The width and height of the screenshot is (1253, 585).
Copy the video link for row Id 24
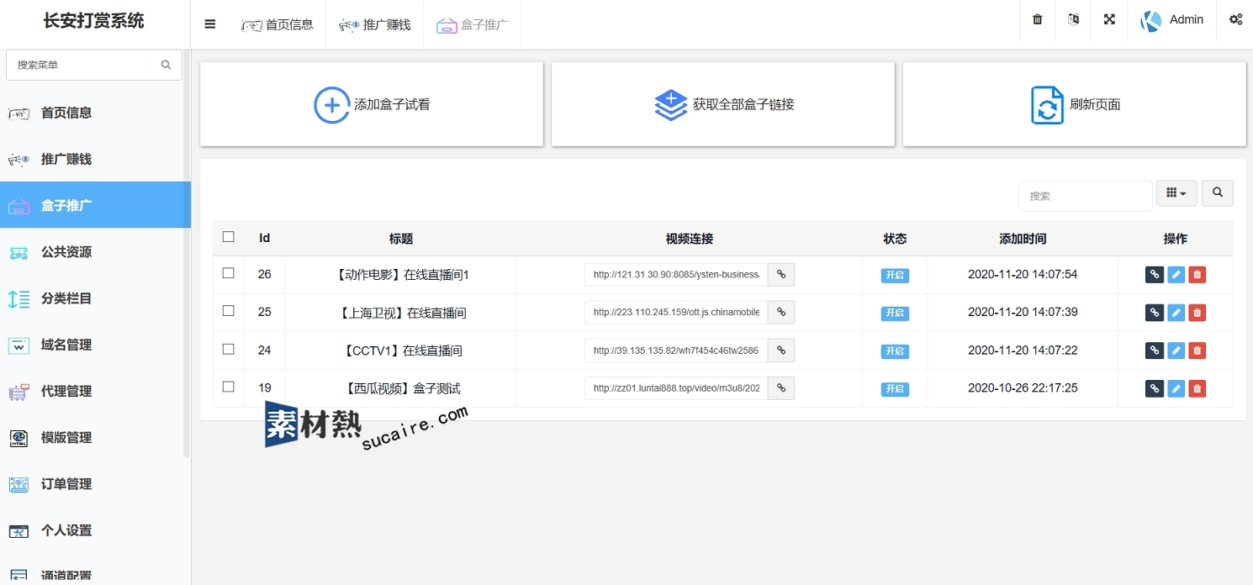tap(781, 350)
